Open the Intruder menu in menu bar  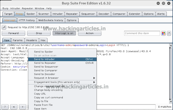coord(15,8)
